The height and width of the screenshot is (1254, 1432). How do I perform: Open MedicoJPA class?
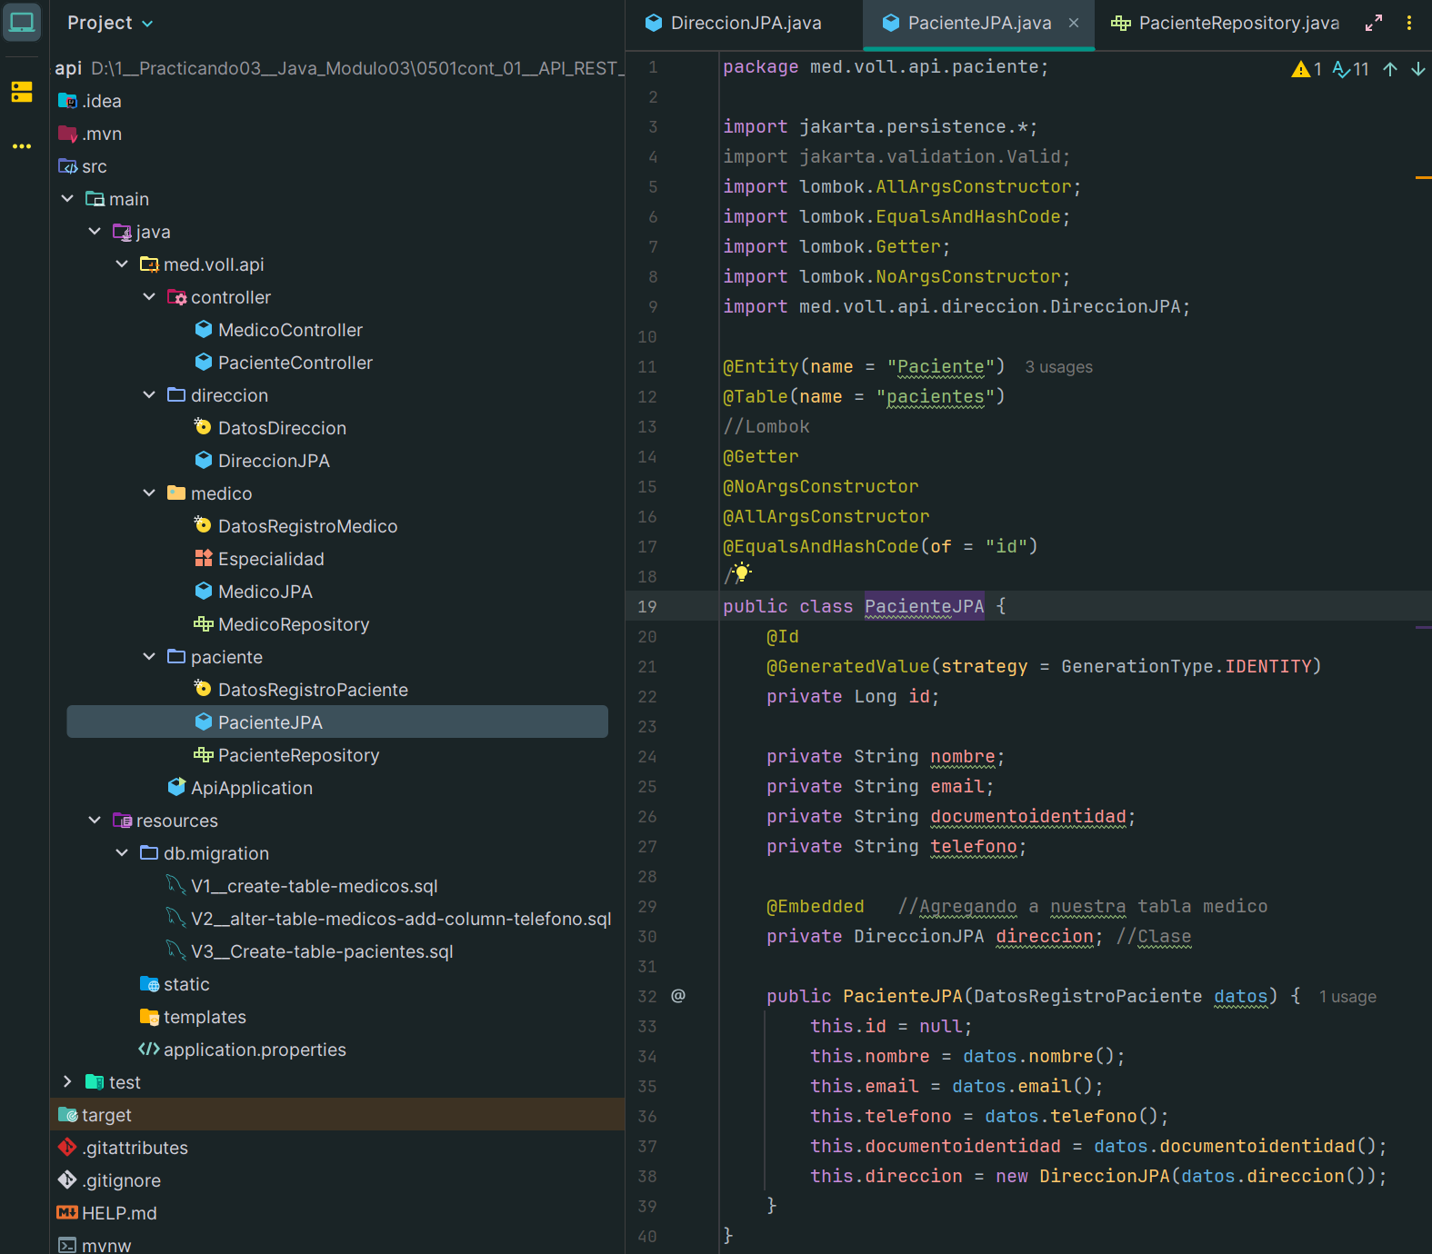[x=254, y=592]
